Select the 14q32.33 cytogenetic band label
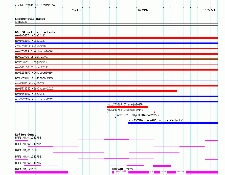The height and width of the screenshot is (175, 225). [21, 22]
